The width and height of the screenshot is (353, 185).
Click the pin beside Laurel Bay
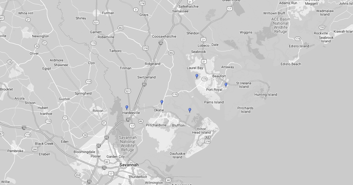point(197,76)
